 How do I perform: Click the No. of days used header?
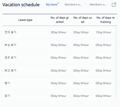pos(82,20)
